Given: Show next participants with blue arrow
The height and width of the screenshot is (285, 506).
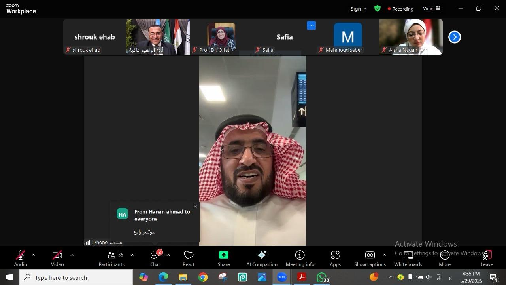Looking at the screenshot, I should click(x=455, y=37).
